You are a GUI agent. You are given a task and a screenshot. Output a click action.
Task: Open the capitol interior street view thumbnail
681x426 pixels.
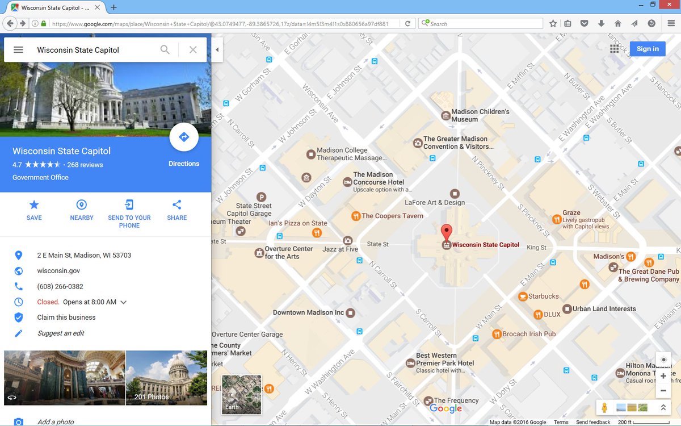click(65, 378)
